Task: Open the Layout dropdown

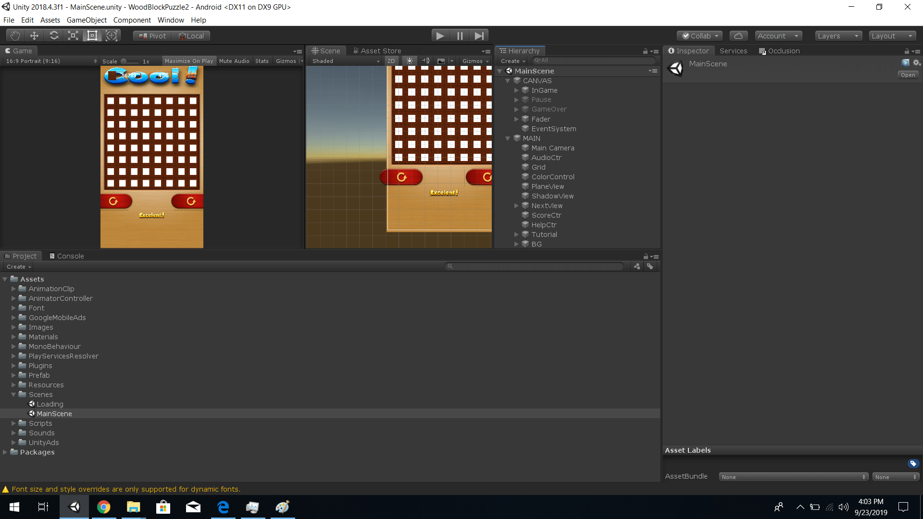Action: (x=892, y=36)
